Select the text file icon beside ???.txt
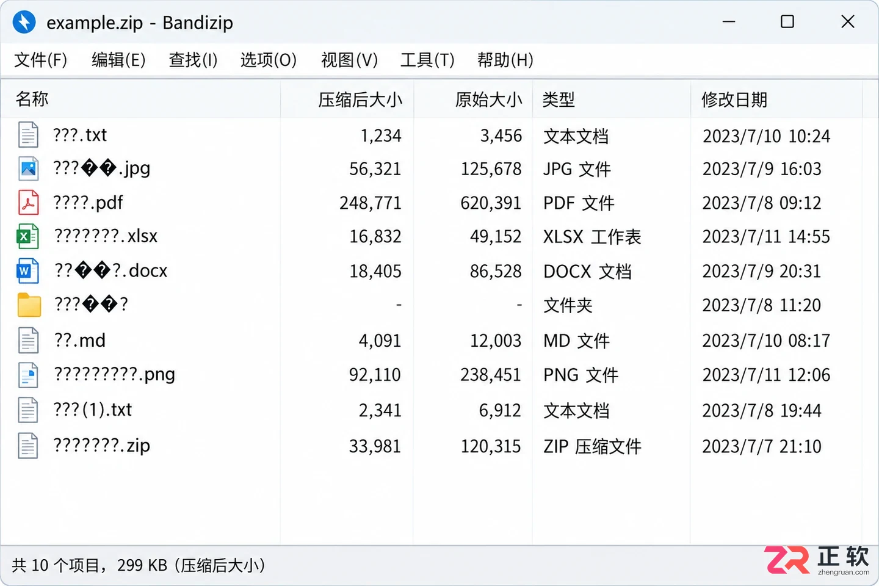 (28, 135)
